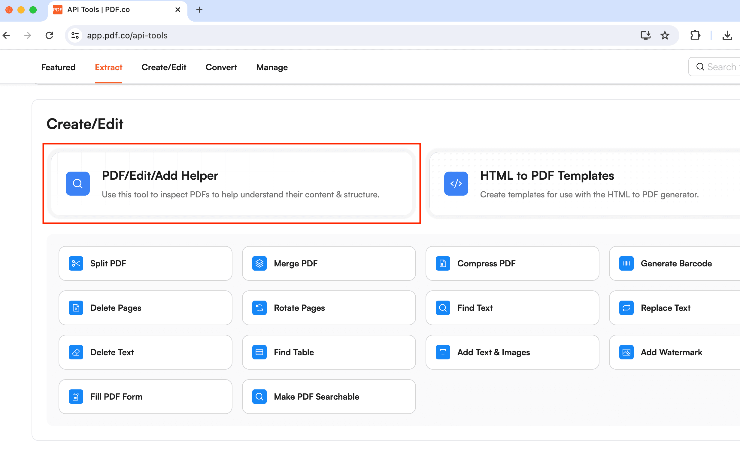Select the Rotate Pages tool
Image resolution: width=740 pixels, height=450 pixels.
click(x=329, y=308)
